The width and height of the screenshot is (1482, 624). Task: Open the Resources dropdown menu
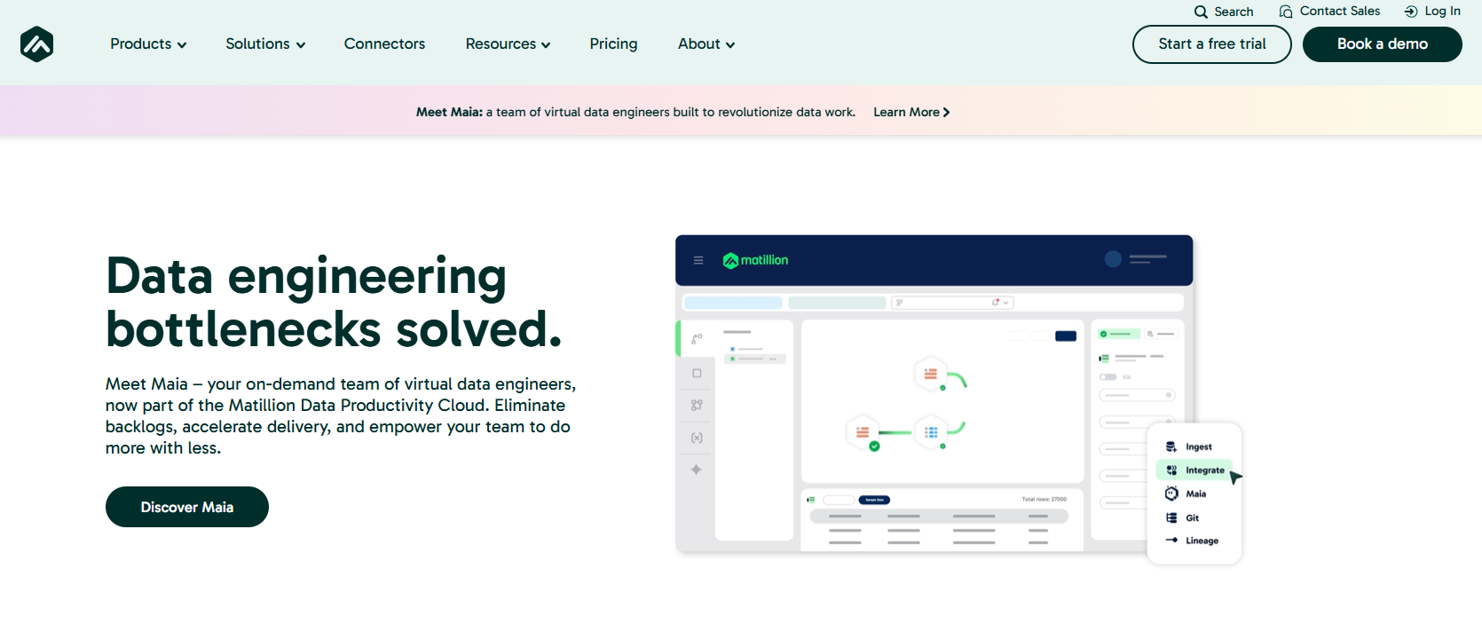[508, 43]
